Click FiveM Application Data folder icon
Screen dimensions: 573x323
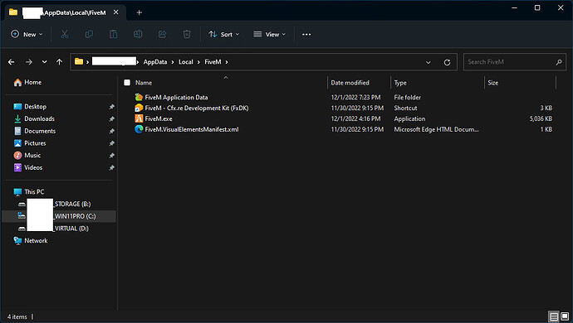click(139, 97)
